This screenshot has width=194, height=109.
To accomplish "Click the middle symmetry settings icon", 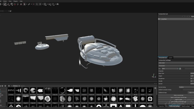I will [37, 4].
